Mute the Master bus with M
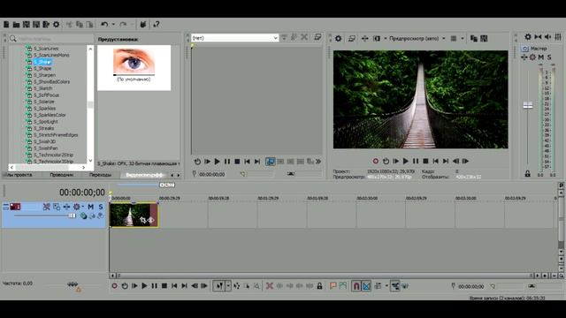This screenshot has height=318, width=566. point(540,57)
